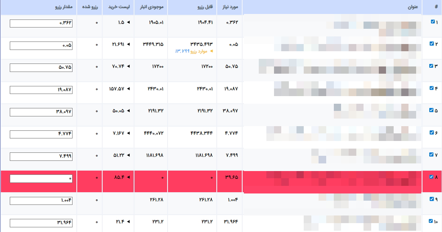Viewport: 442px width, 232px height.
Task: Focus the reserve amount field containing 50.75
Action: [41, 68]
